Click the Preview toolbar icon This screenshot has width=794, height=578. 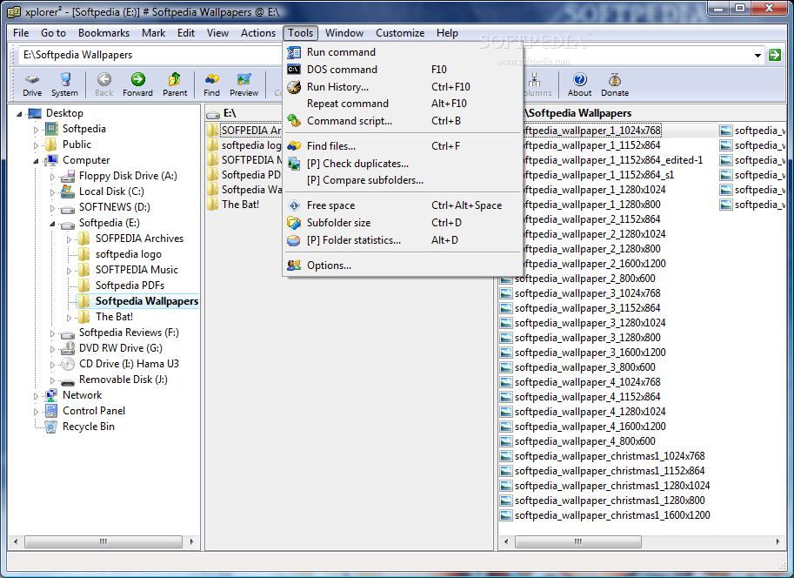[x=244, y=79]
